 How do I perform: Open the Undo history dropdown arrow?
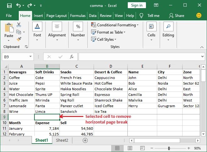23,6
